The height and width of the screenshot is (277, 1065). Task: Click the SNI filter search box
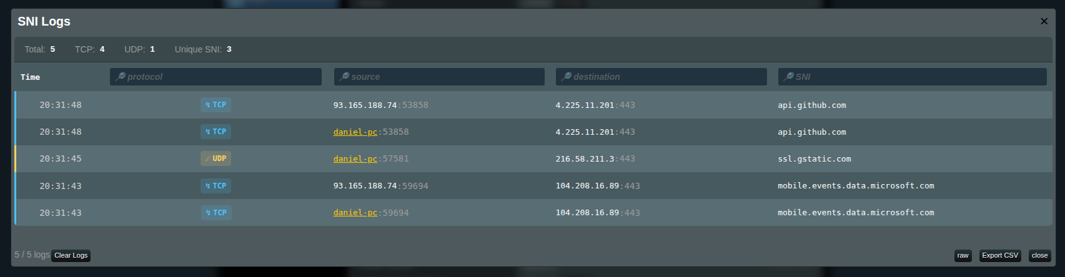coord(912,77)
